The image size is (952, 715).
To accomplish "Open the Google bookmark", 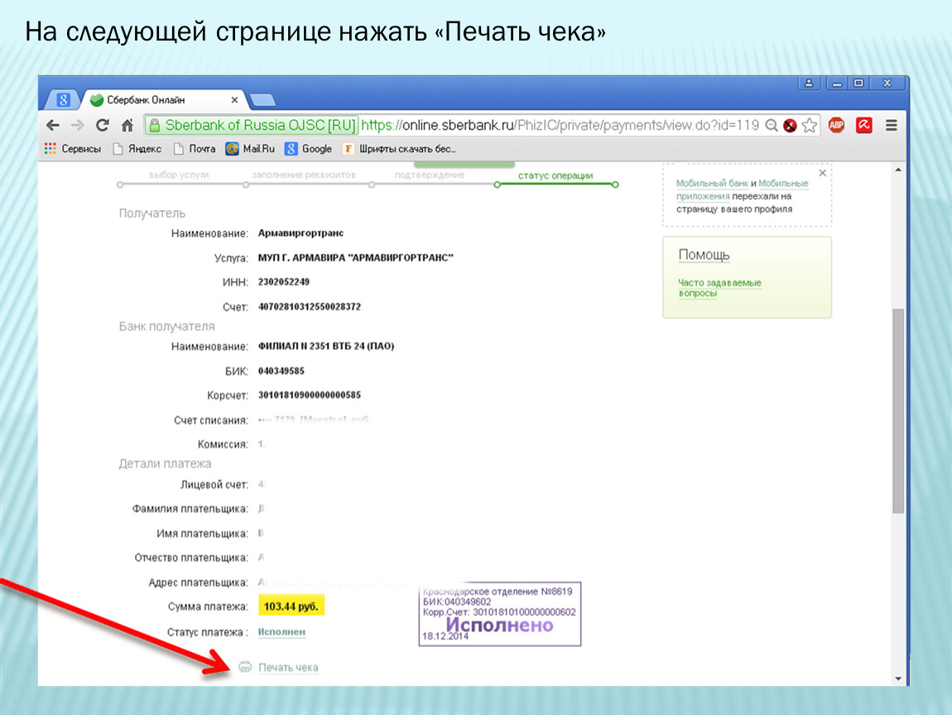I will (309, 148).
